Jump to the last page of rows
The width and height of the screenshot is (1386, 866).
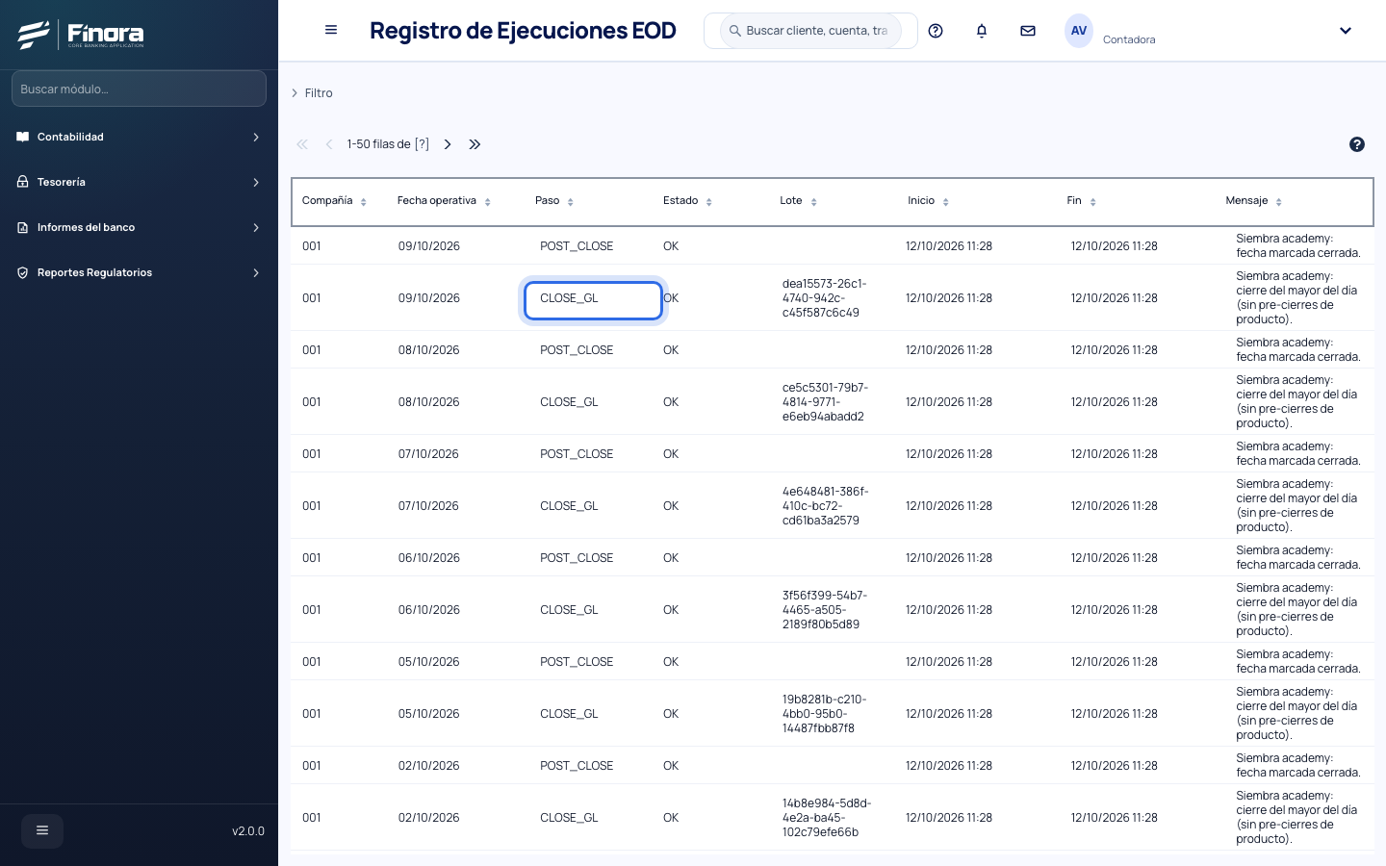click(x=475, y=144)
